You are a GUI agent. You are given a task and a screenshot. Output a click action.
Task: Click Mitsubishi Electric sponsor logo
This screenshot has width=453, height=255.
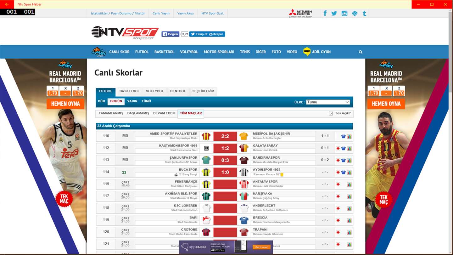300,13
